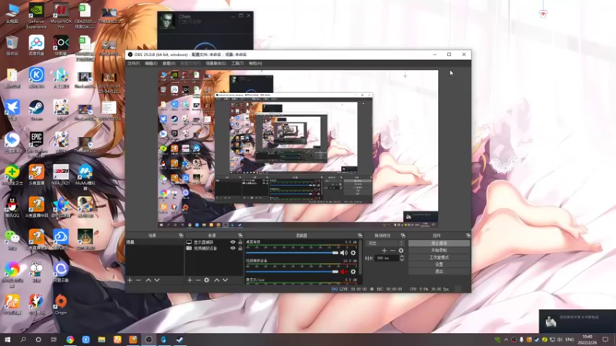Remove the scene transition with the minus icon
Image resolution: width=616 pixels, height=346 pixels.
393,251
